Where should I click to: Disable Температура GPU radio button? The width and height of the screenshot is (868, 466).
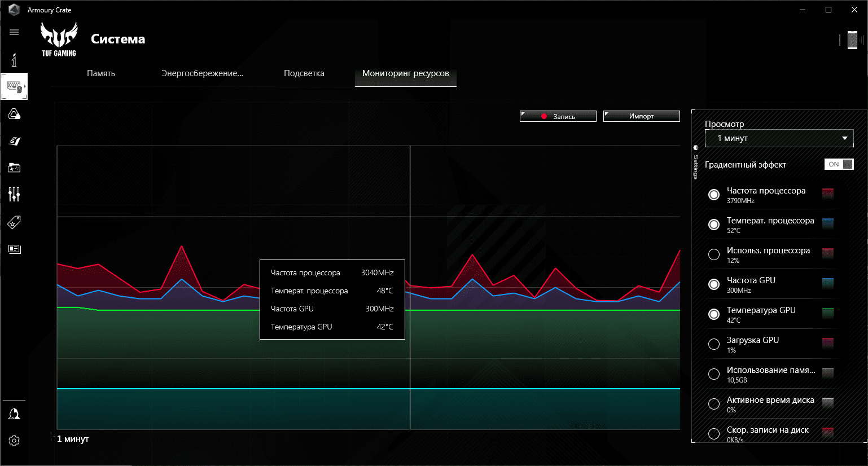714,314
